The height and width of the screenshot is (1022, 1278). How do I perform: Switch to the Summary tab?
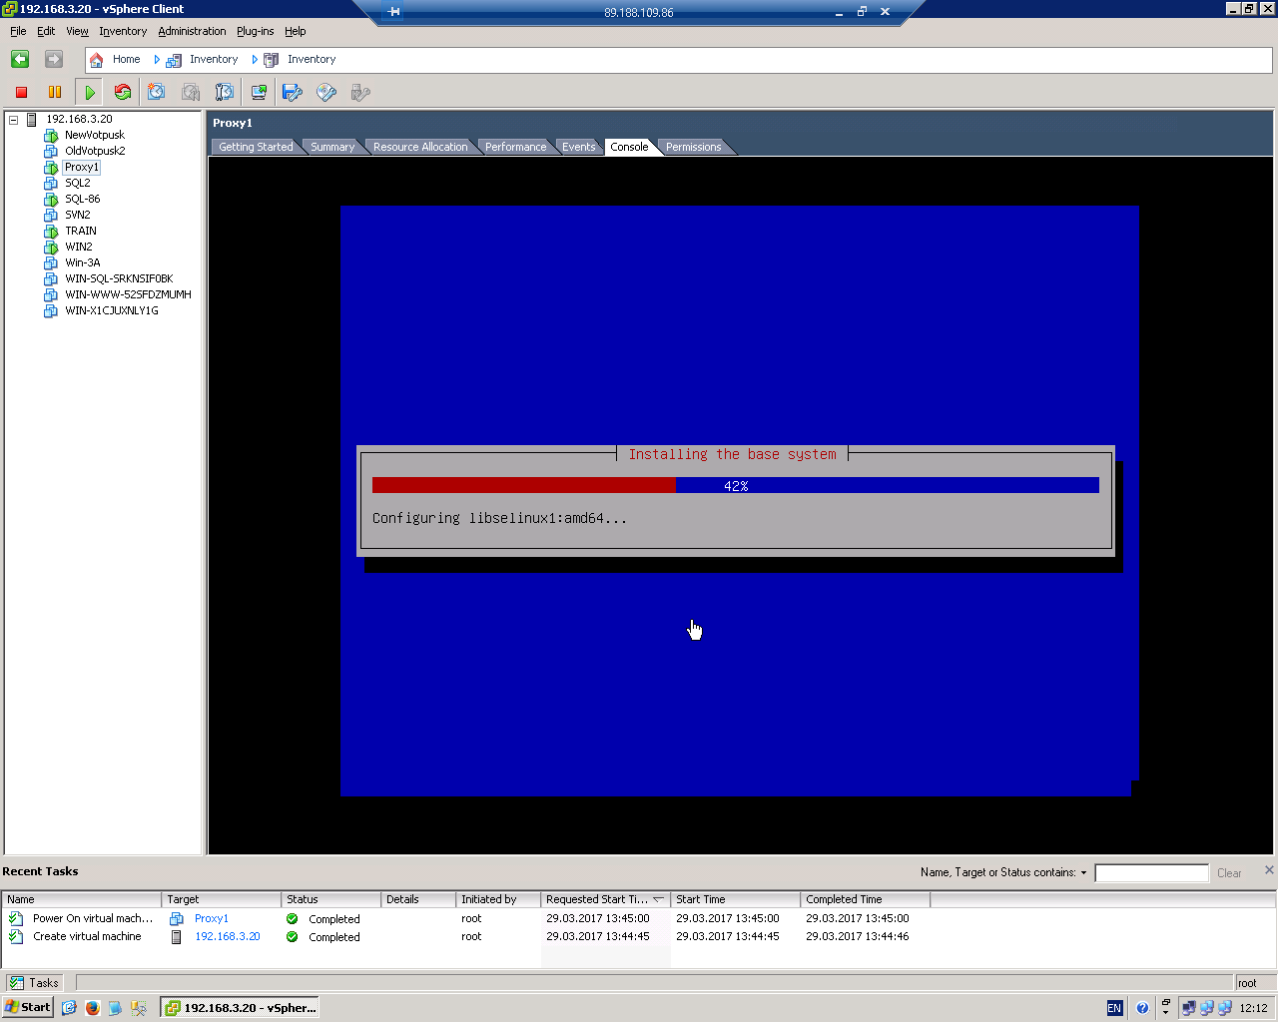332,147
